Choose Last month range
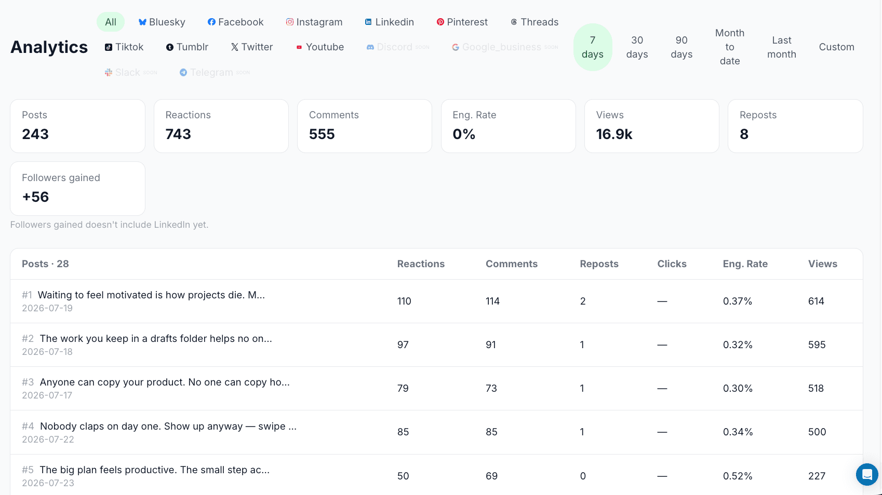This screenshot has width=882, height=495. coord(782,47)
